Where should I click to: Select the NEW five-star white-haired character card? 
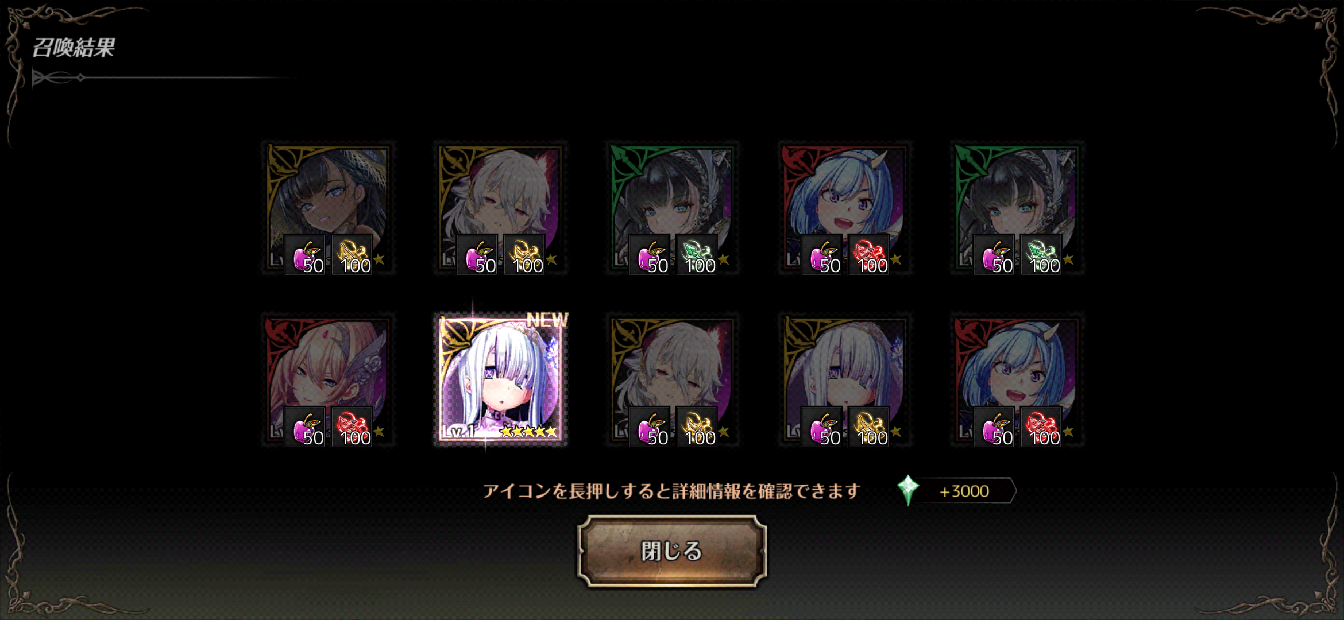tap(500, 379)
